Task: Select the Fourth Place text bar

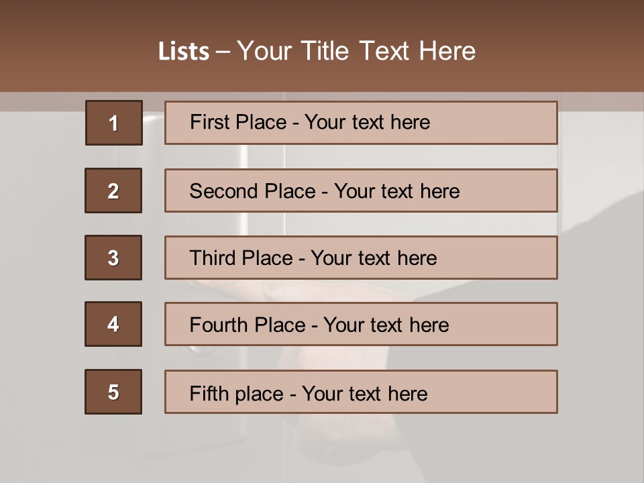Action: click(x=361, y=324)
